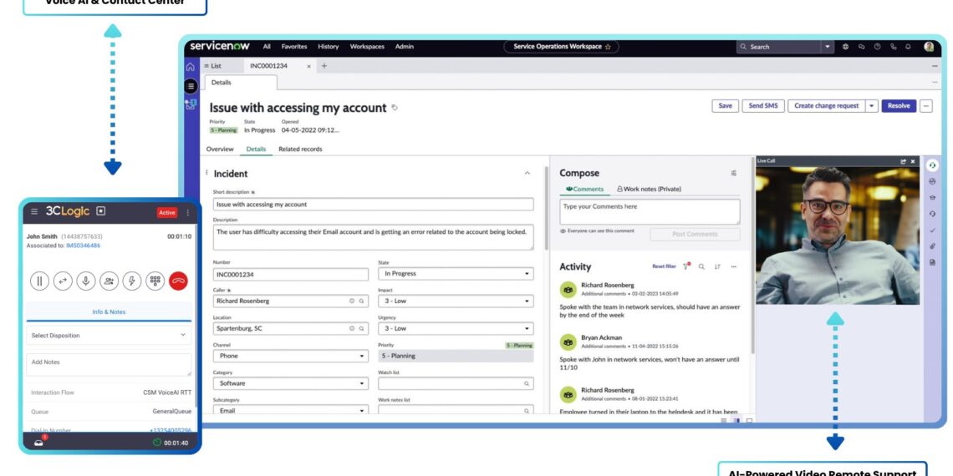Open 3CLogic panel kebab menu
Image resolution: width=953 pixels, height=476 pixels.
click(x=187, y=212)
